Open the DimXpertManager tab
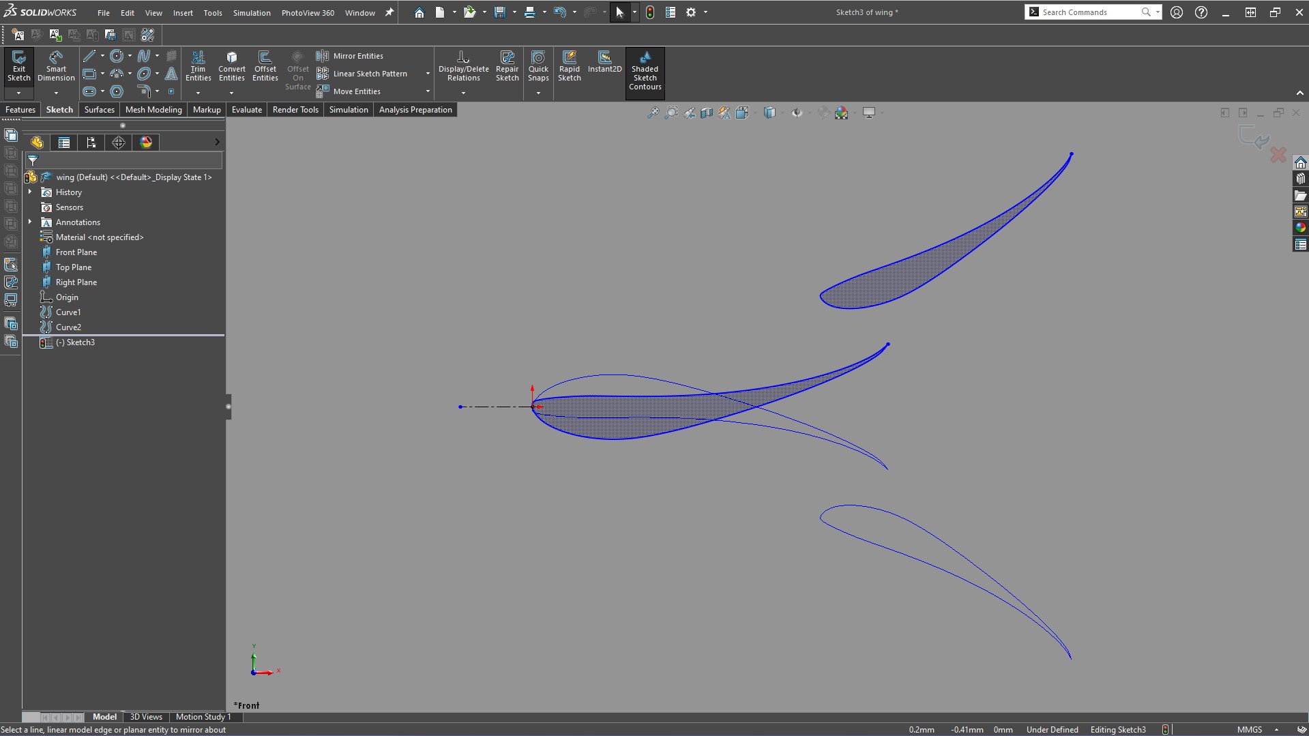Viewport: 1309px width, 736px height. pyautogui.click(x=119, y=142)
